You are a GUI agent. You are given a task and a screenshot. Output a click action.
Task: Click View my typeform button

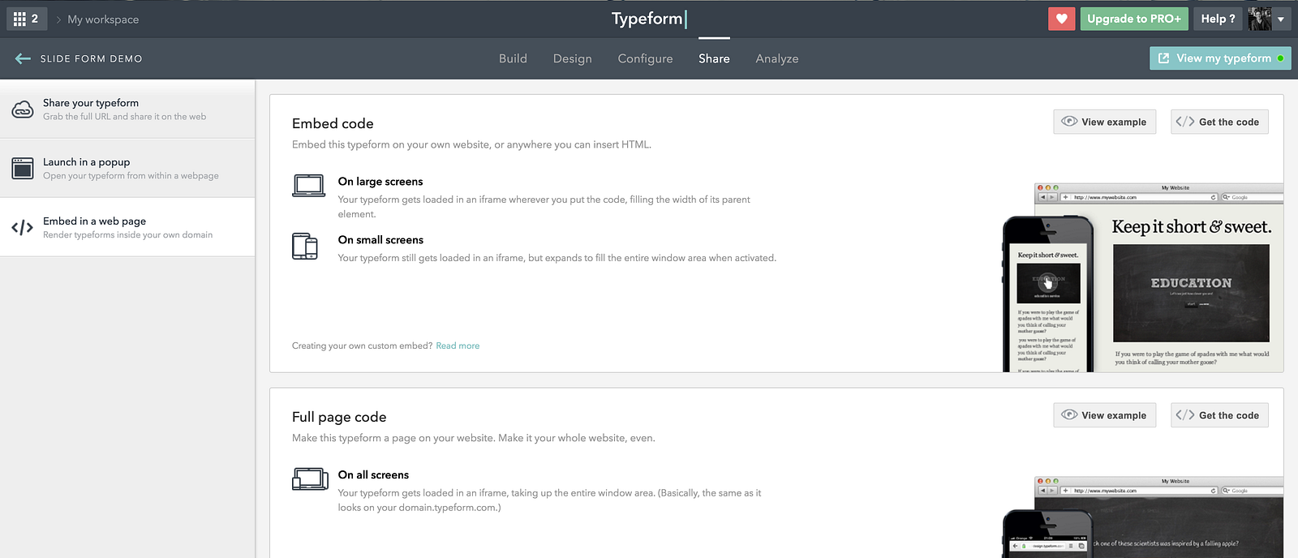coord(1220,58)
